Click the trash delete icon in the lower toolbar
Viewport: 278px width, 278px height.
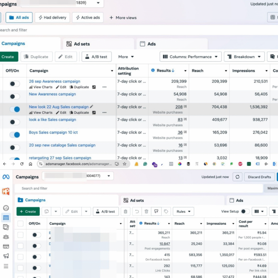146,211
